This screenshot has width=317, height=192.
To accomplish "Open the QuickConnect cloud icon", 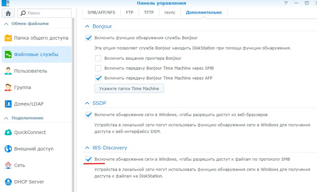I will click(x=8, y=132).
